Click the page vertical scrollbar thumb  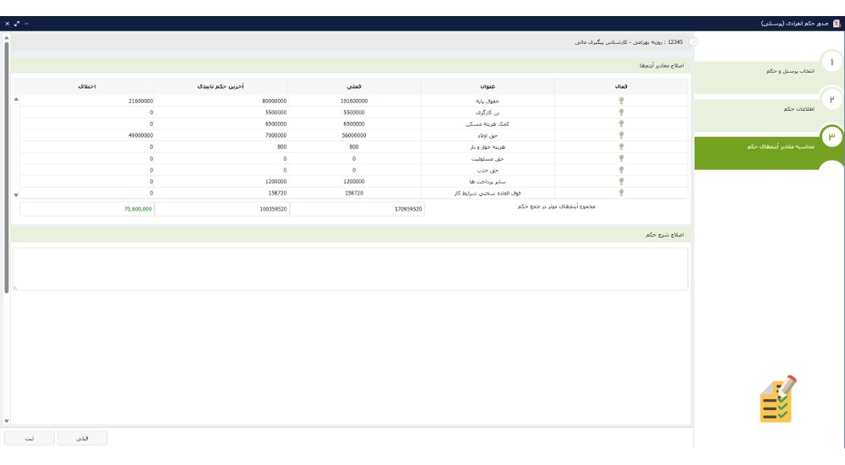tap(7, 167)
